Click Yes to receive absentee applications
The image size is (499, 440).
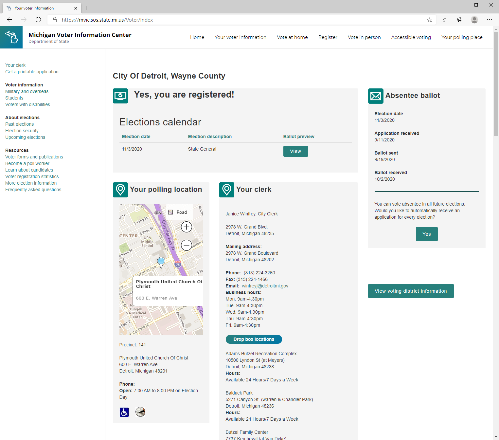pos(427,234)
